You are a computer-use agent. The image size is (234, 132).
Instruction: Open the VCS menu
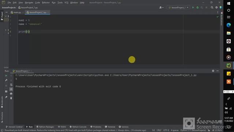[x=66, y=3]
